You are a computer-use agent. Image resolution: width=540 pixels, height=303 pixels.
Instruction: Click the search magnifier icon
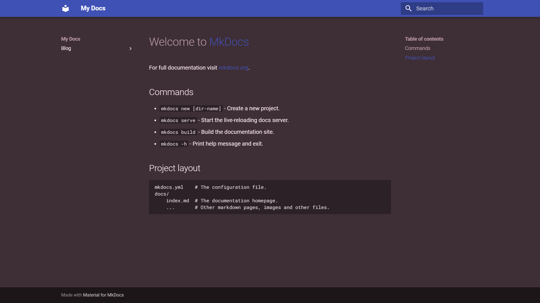pyautogui.click(x=408, y=8)
